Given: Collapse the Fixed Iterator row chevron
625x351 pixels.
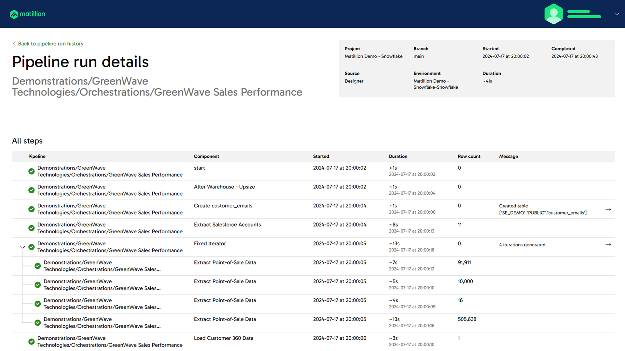Looking at the screenshot, I should point(22,247).
